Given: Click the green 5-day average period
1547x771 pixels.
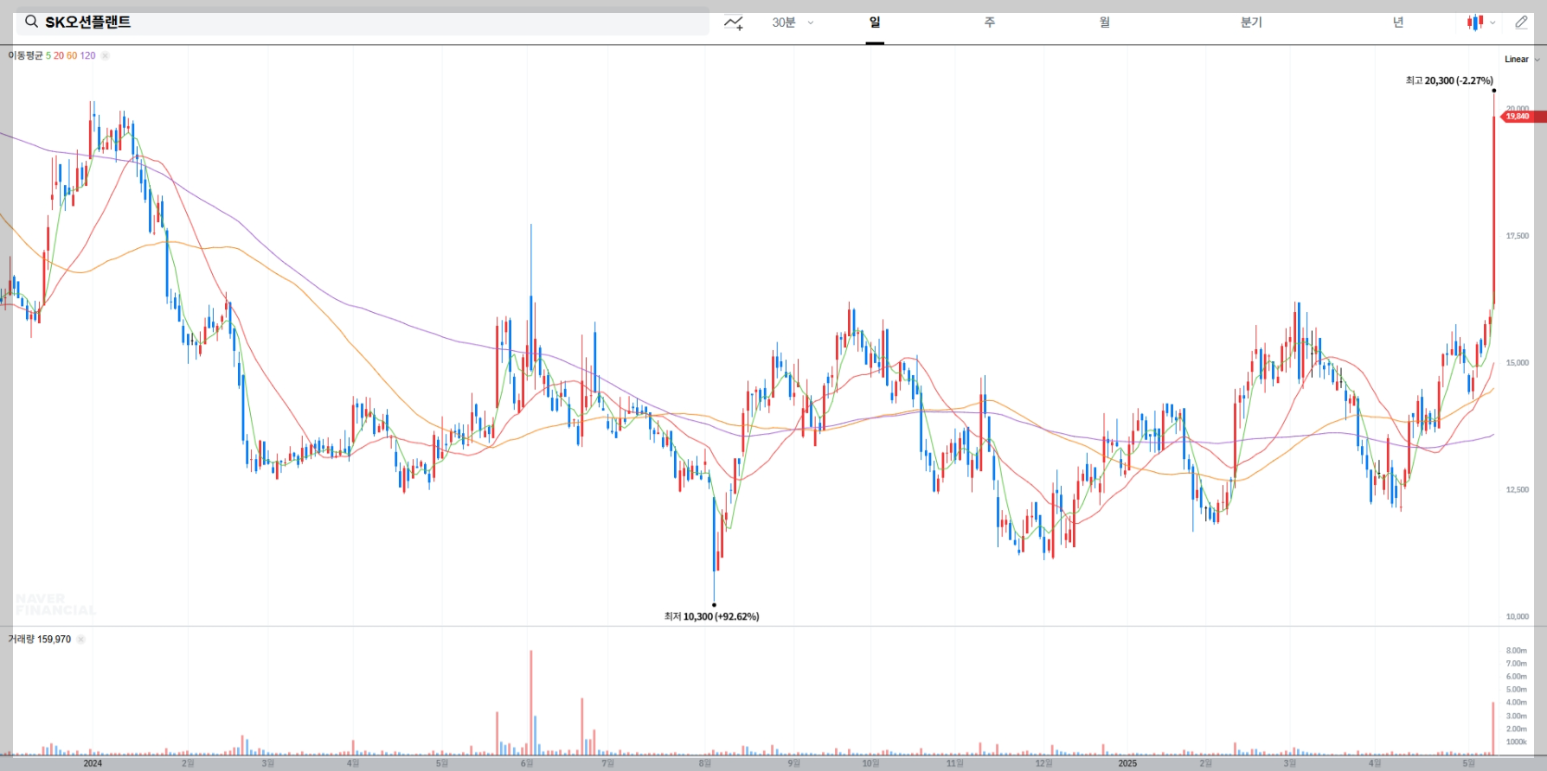Looking at the screenshot, I should 48,55.
